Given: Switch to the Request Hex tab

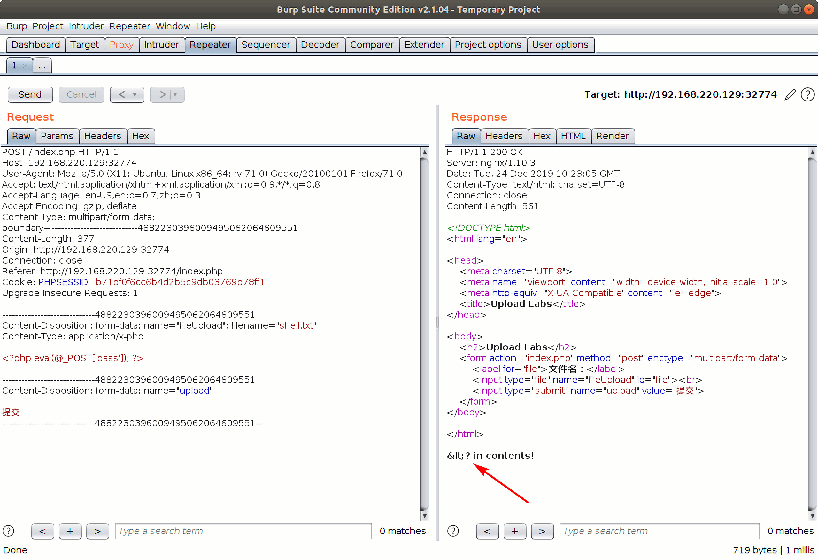Looking at the screenshot, I should [x=141, y=136].
